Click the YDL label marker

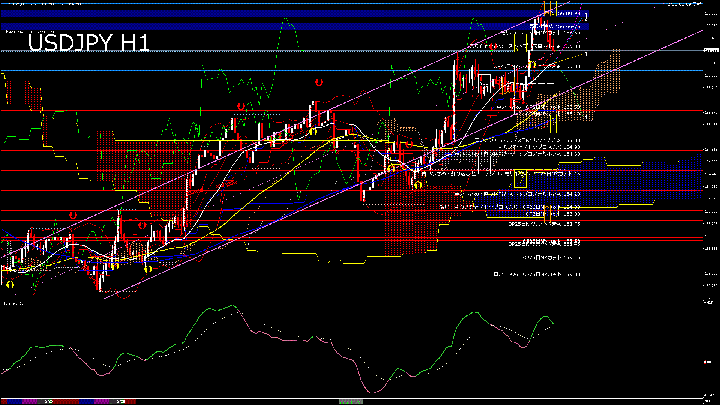tap(519, 172)
